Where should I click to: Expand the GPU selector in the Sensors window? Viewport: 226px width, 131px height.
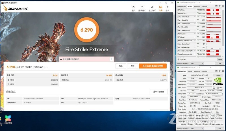(202, 64)
